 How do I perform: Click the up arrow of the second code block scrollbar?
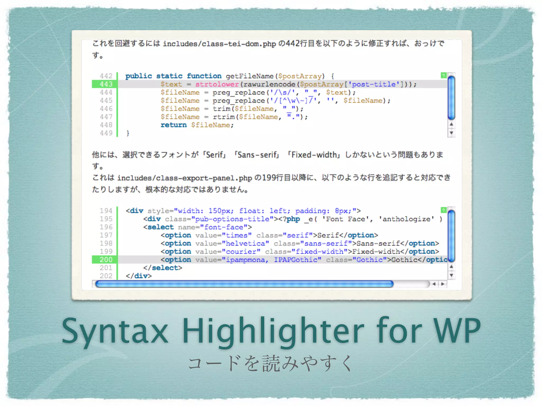click(x=451, y=267)
